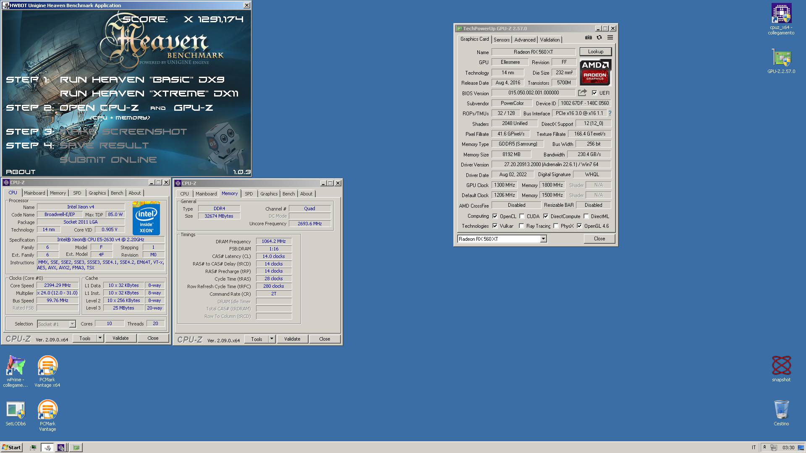Viewport: 806px width, 453px height.
Task: Expand Tools arrow in CPU-Z CPU window
Action: click(100, 338)
